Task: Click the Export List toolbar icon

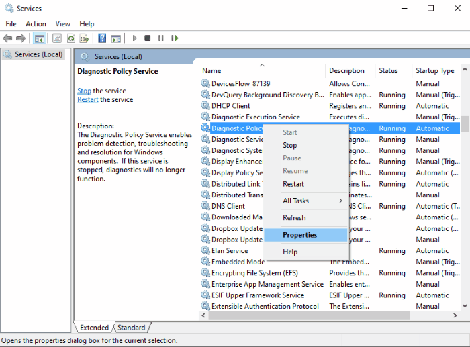Action: pyautogui.click(x=84, y=38)
